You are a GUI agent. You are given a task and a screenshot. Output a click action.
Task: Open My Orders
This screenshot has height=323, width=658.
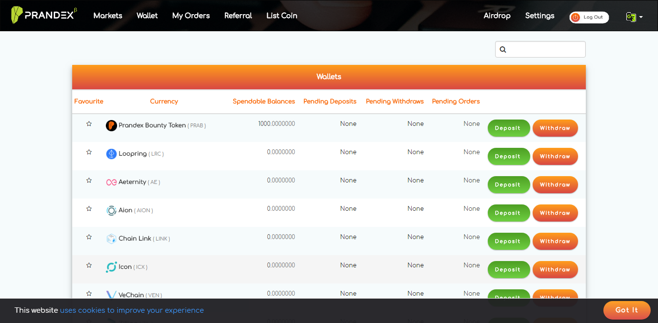coord(191,16)
